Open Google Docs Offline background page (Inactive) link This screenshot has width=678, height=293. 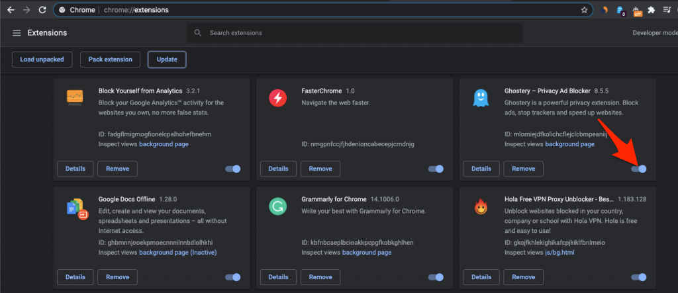point(177,252)
